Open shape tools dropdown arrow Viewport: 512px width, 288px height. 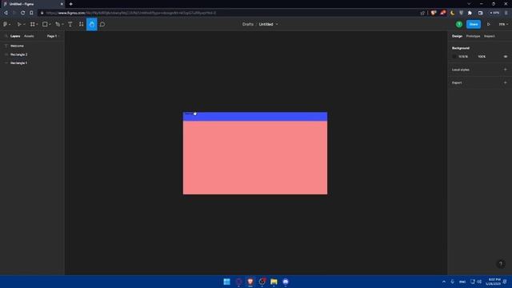click(x=50, y=25)
